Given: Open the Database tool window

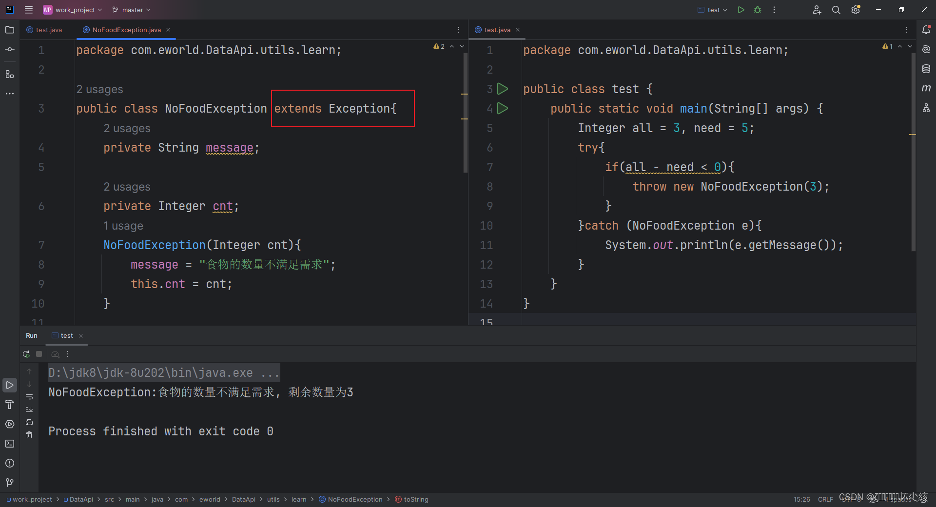Looking at the screenshot, I should tap(926, 69).
